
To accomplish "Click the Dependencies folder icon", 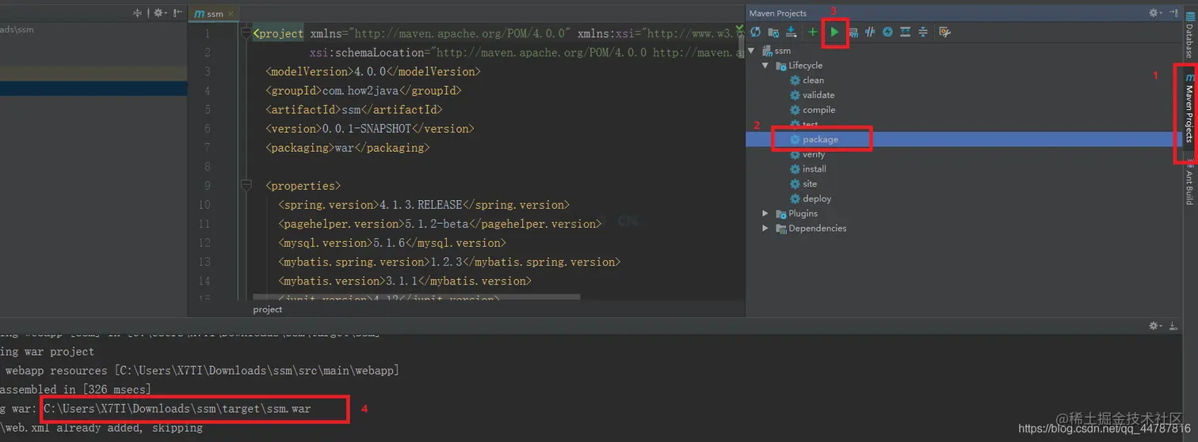I will tap(780, 229).
